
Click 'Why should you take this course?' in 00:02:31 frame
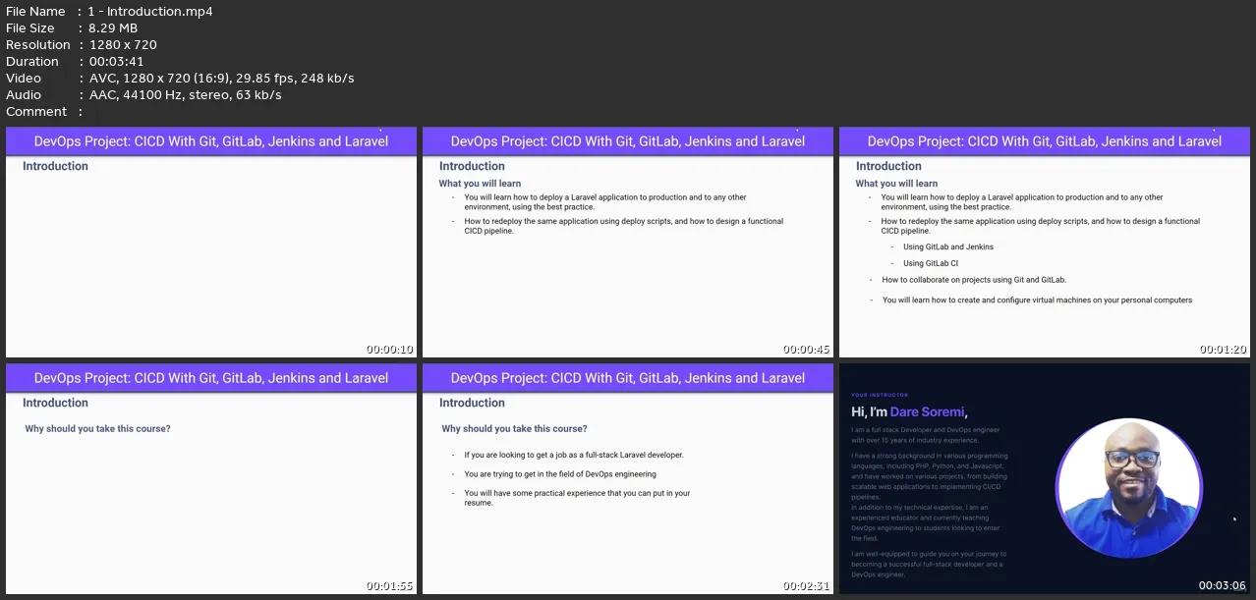[514, 429]
